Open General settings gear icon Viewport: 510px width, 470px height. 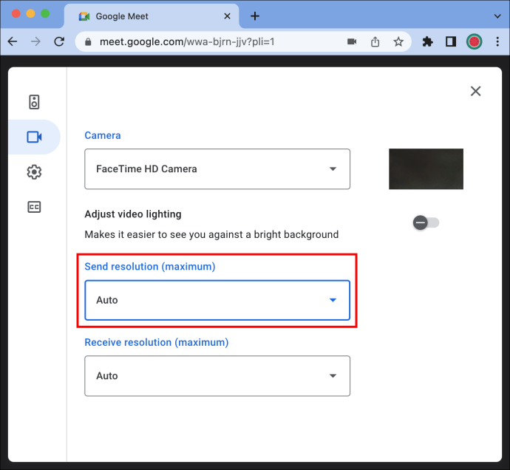pyautogui.click(x=34, y=172)
